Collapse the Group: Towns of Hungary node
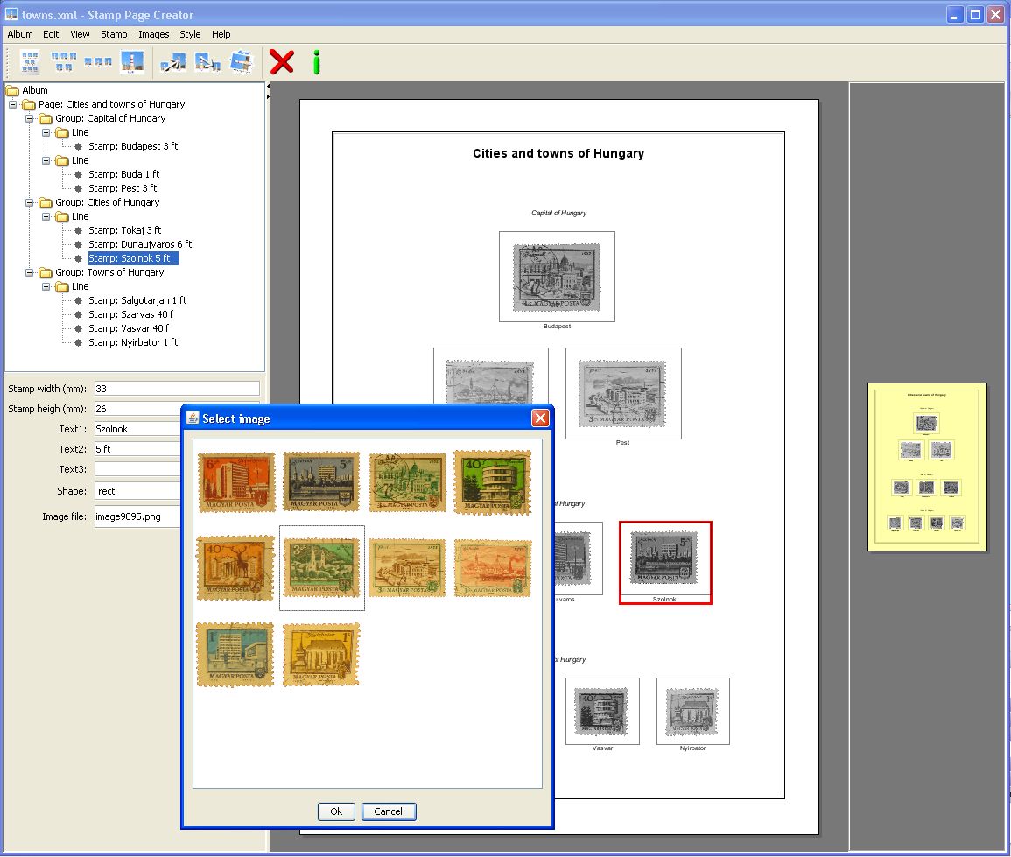This screenshot has width=1011, height=857. [x=30, y=272]
